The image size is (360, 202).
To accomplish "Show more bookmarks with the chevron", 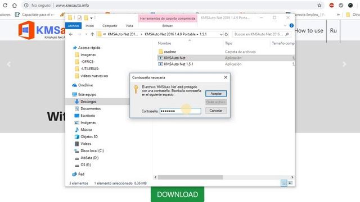I will [x=338, y=15].
